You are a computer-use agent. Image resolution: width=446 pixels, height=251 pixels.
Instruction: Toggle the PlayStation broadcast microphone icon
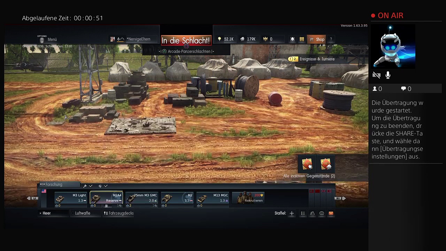pos(388,75)
